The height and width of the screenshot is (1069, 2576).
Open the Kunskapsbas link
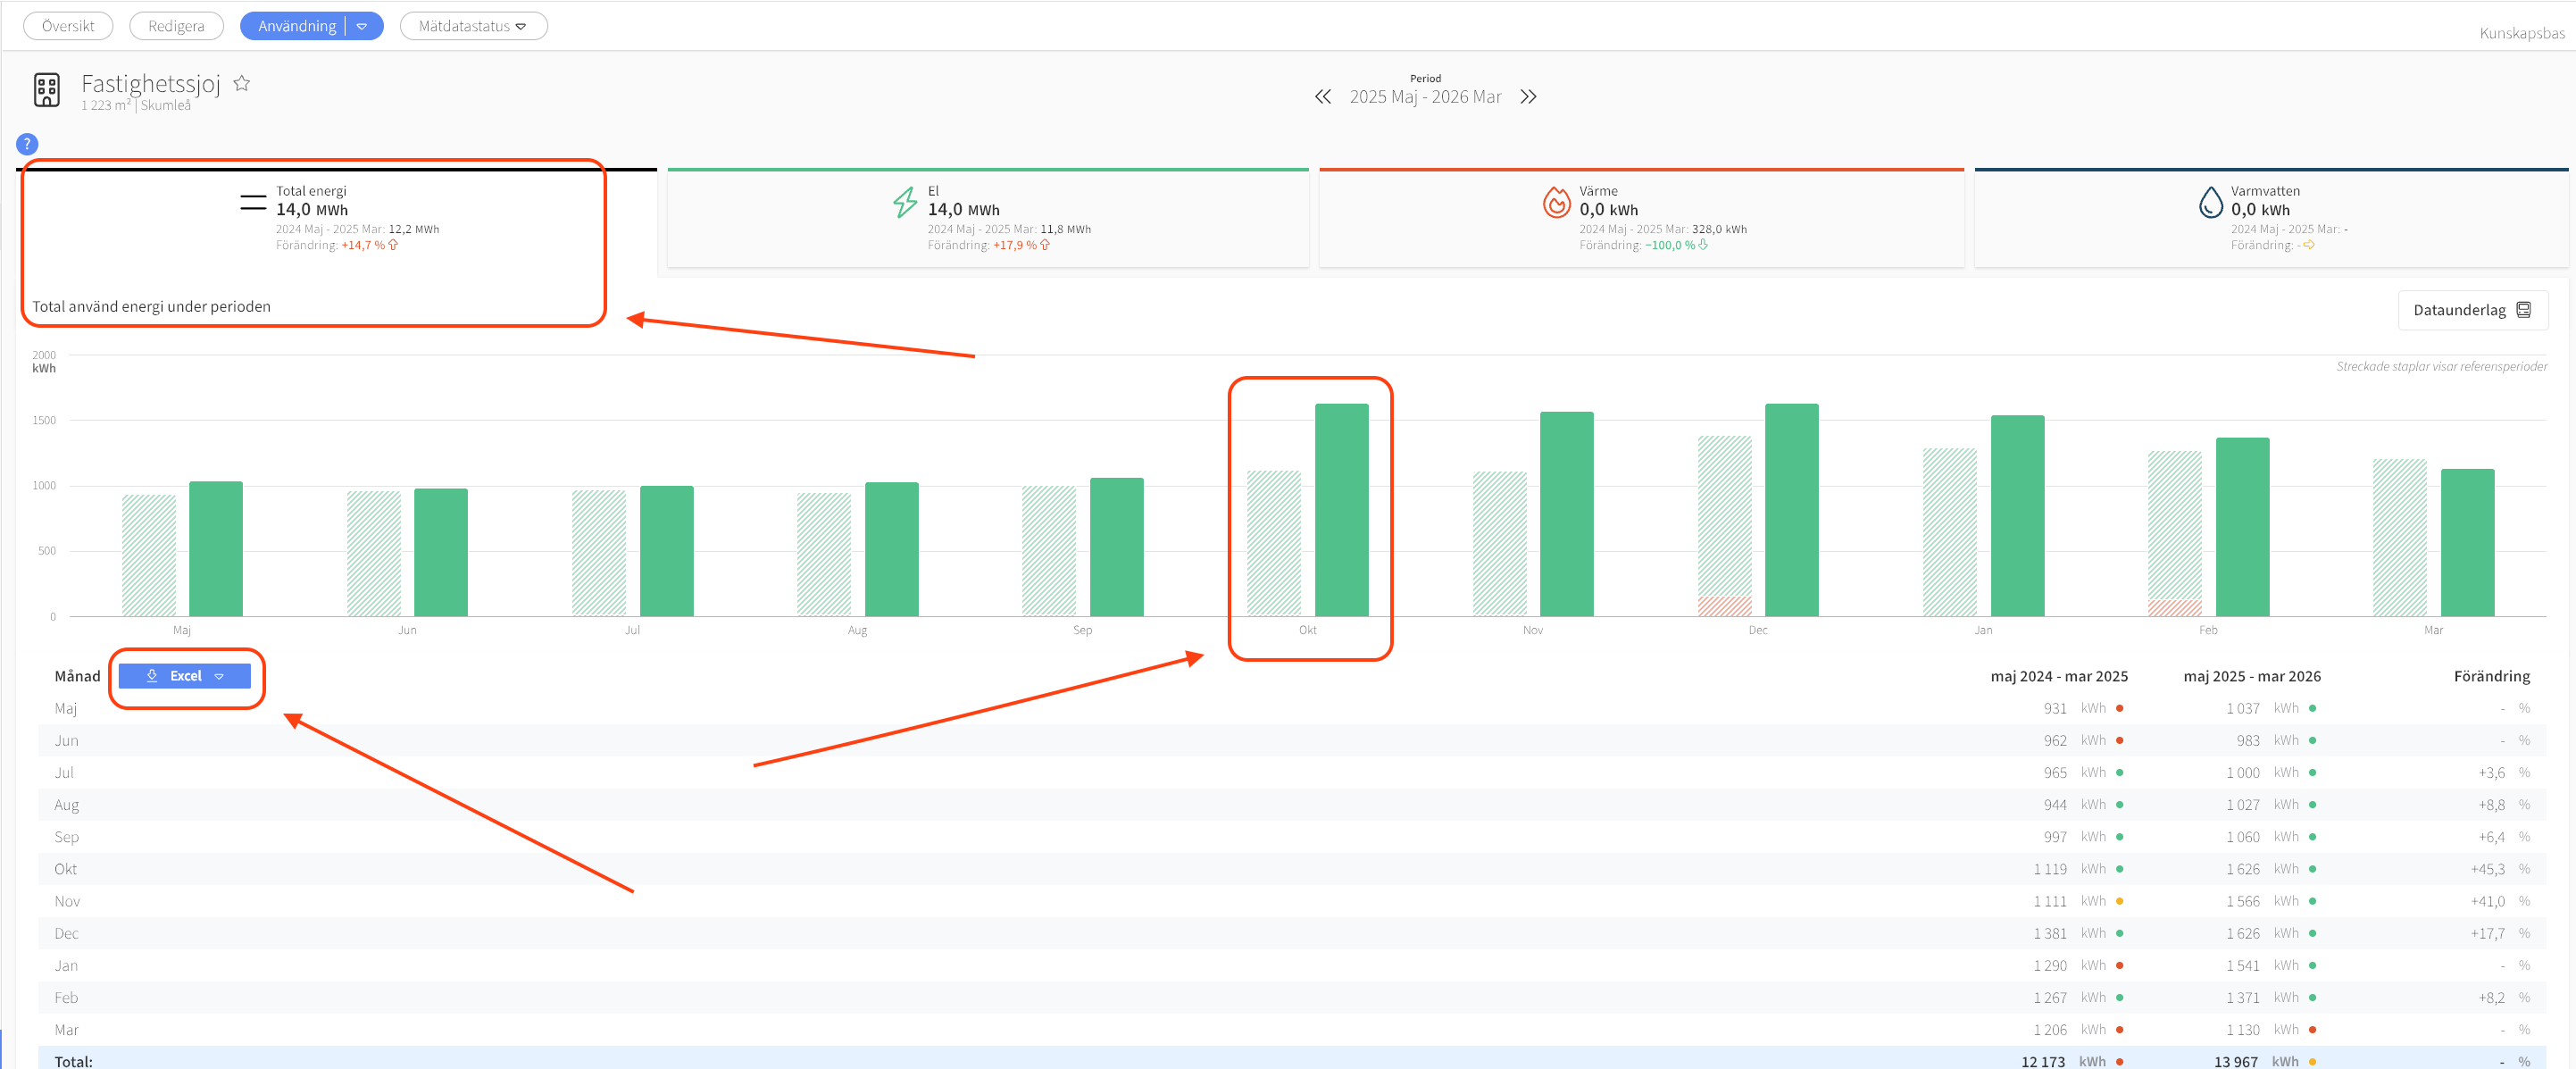(2521, 33)
